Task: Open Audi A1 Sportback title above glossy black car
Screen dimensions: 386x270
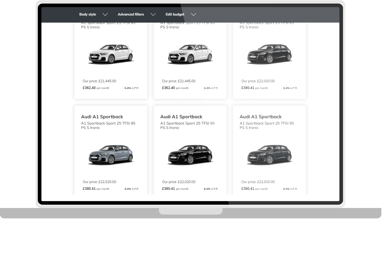Action: 181,117
